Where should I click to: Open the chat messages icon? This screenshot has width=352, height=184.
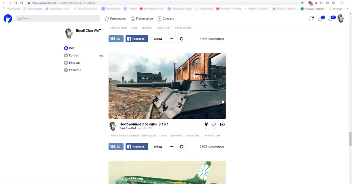311,18
